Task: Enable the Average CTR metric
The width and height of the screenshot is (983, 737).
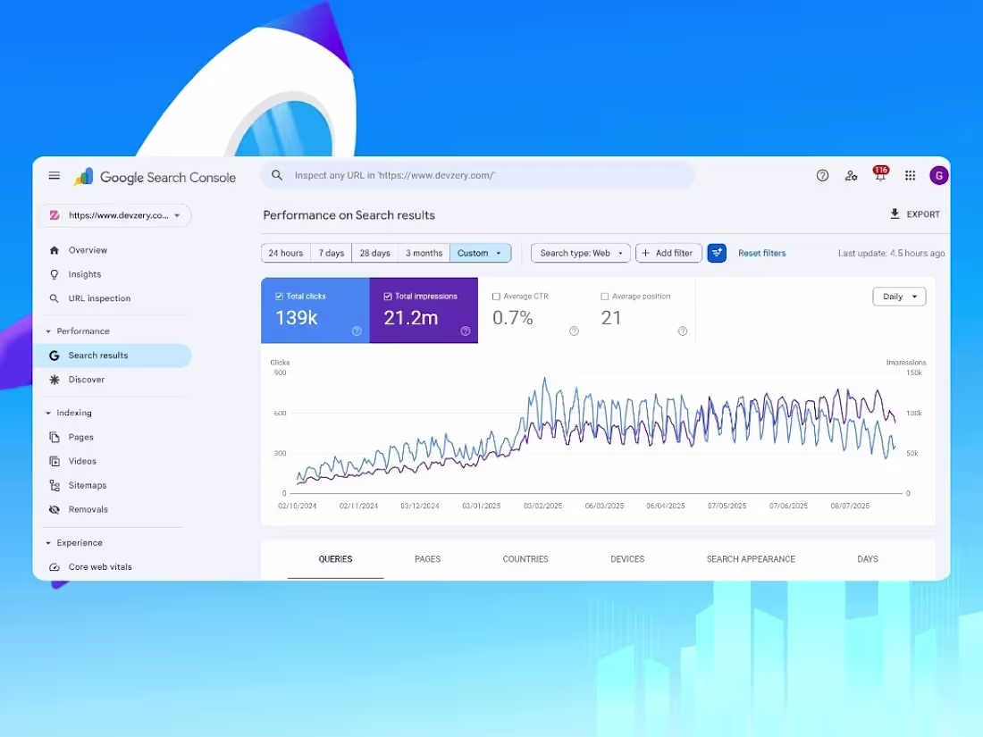Action: 496,296
